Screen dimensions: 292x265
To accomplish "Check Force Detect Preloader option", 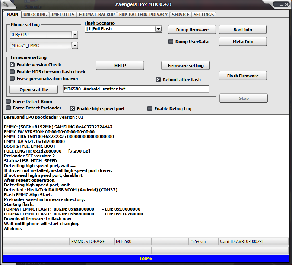I will [x=8, y=108].
